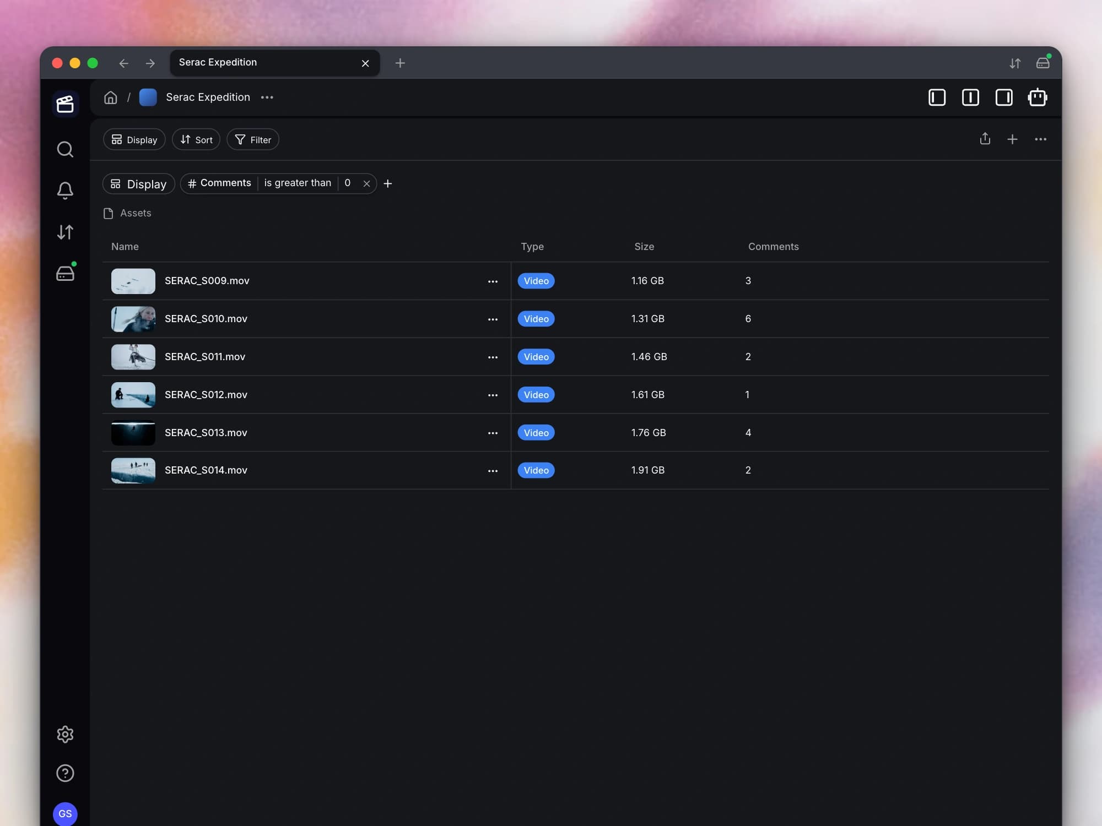Screen dimensions: 1102x826
Task: Open the projects clapperboard icon in sidebar
Action: coord(65,104)
